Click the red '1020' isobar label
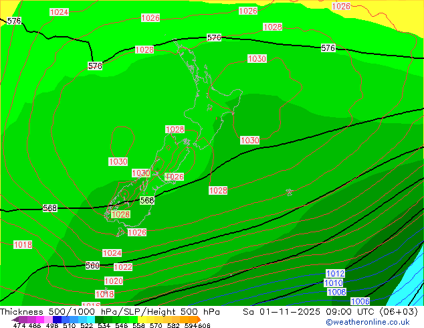Image resolution: width=424 pixels, height=328 pixels. (x=114, y=280)
